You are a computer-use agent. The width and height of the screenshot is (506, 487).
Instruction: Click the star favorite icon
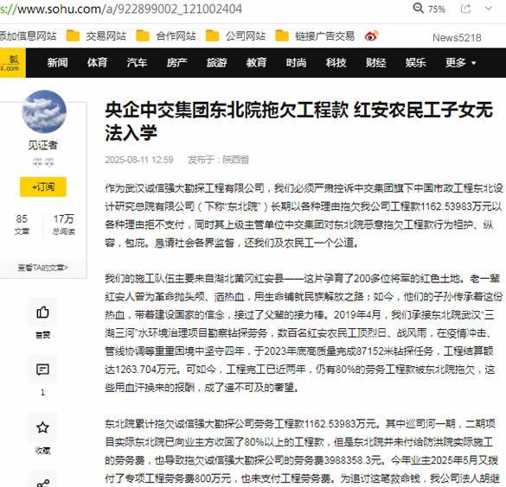point(42,427)
